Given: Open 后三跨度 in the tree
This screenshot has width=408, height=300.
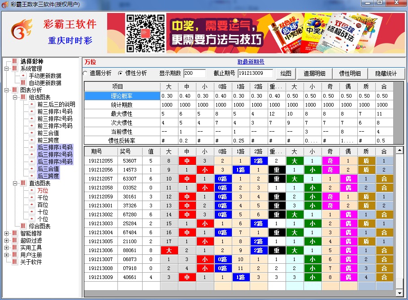Looking at the screenshot, I should [x=48, y=176].
